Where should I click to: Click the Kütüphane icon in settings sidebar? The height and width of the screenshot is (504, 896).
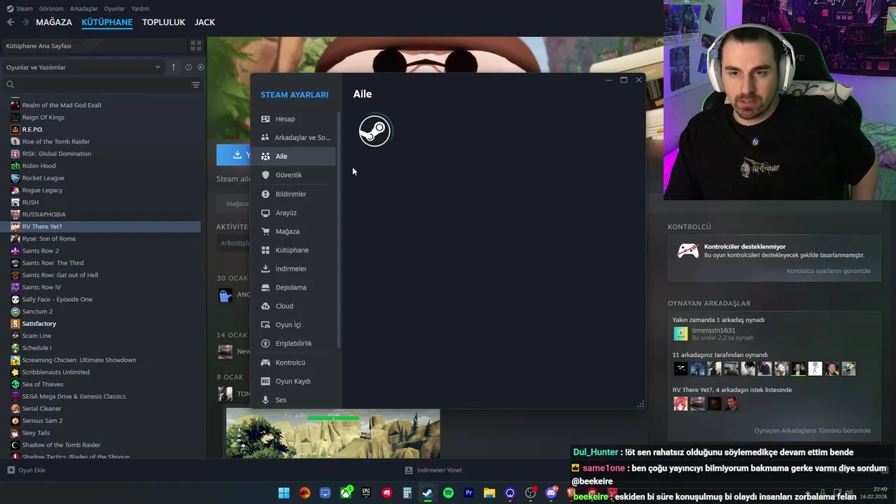265,250
